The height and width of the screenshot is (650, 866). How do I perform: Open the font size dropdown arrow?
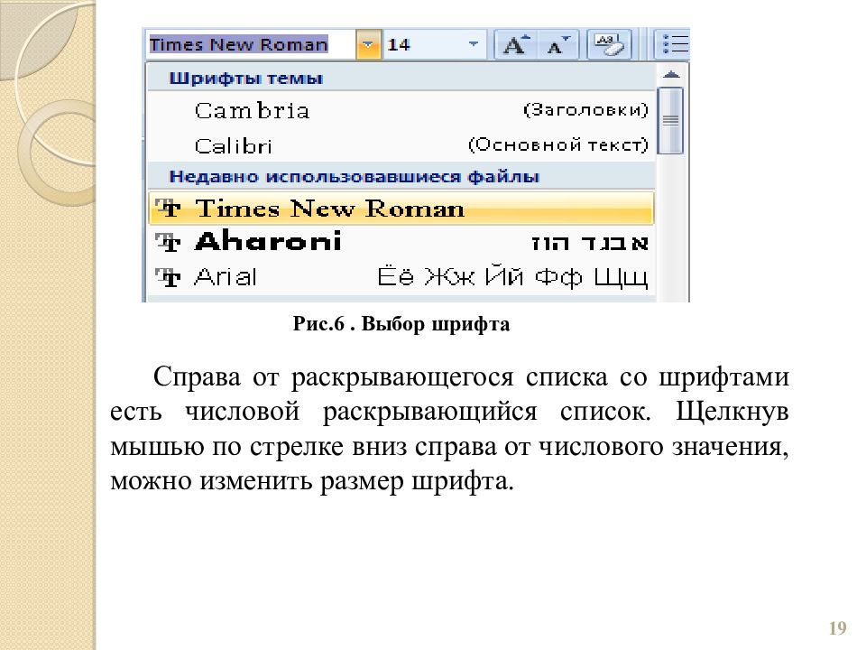[474, 44]
